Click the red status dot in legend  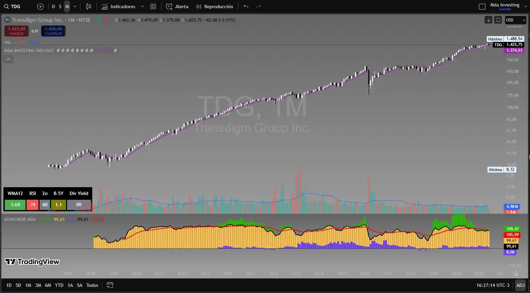pyautogui.click(x=106, y=20)
